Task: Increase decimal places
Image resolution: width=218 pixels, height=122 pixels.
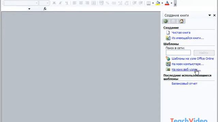Action: coord(120,3)
